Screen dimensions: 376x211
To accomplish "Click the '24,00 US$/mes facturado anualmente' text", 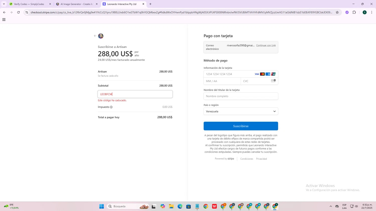I will [121, 60].
